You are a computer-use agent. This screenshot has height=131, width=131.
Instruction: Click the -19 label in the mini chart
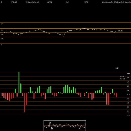coord(84,124)
